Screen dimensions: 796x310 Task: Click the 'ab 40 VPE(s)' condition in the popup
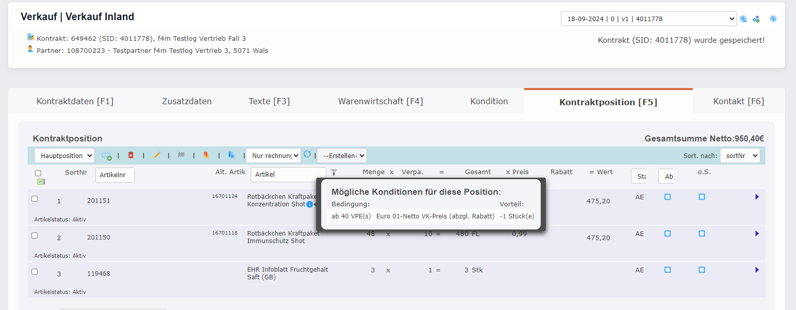point(351,216)
